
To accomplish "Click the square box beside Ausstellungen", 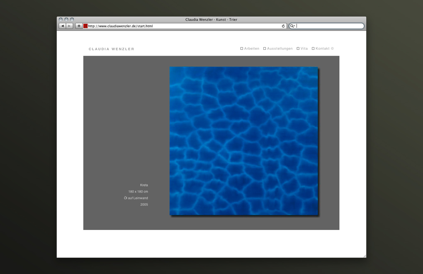I will pyautogui.click(x=265, y=49).
